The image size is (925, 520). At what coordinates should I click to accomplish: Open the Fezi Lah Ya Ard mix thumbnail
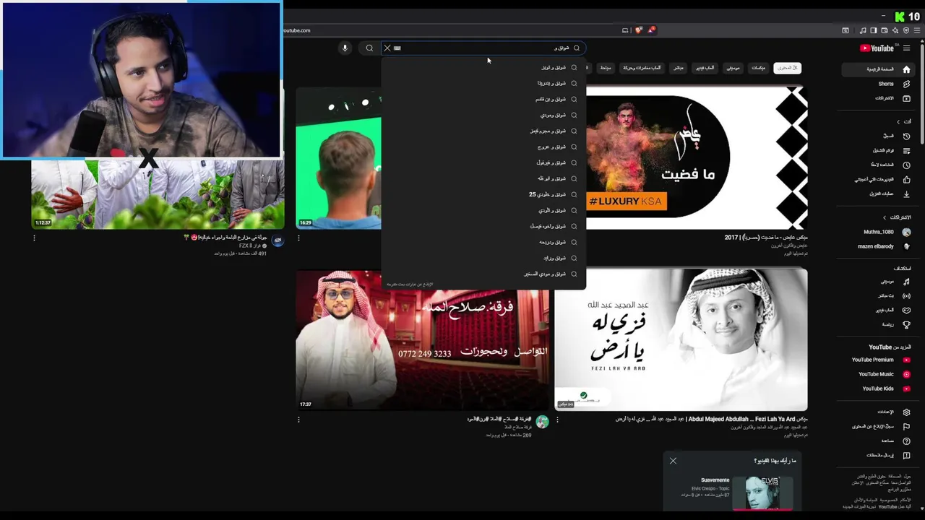681,339
